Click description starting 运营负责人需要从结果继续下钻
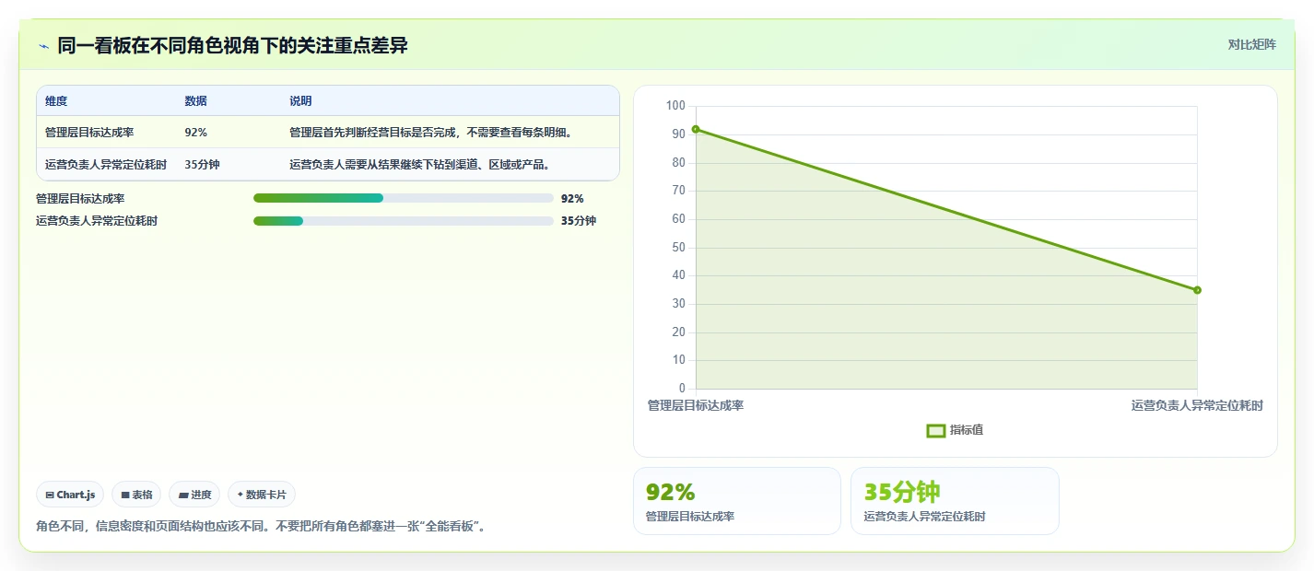This screenshot has width=1314, height=571. click(419, 165)
